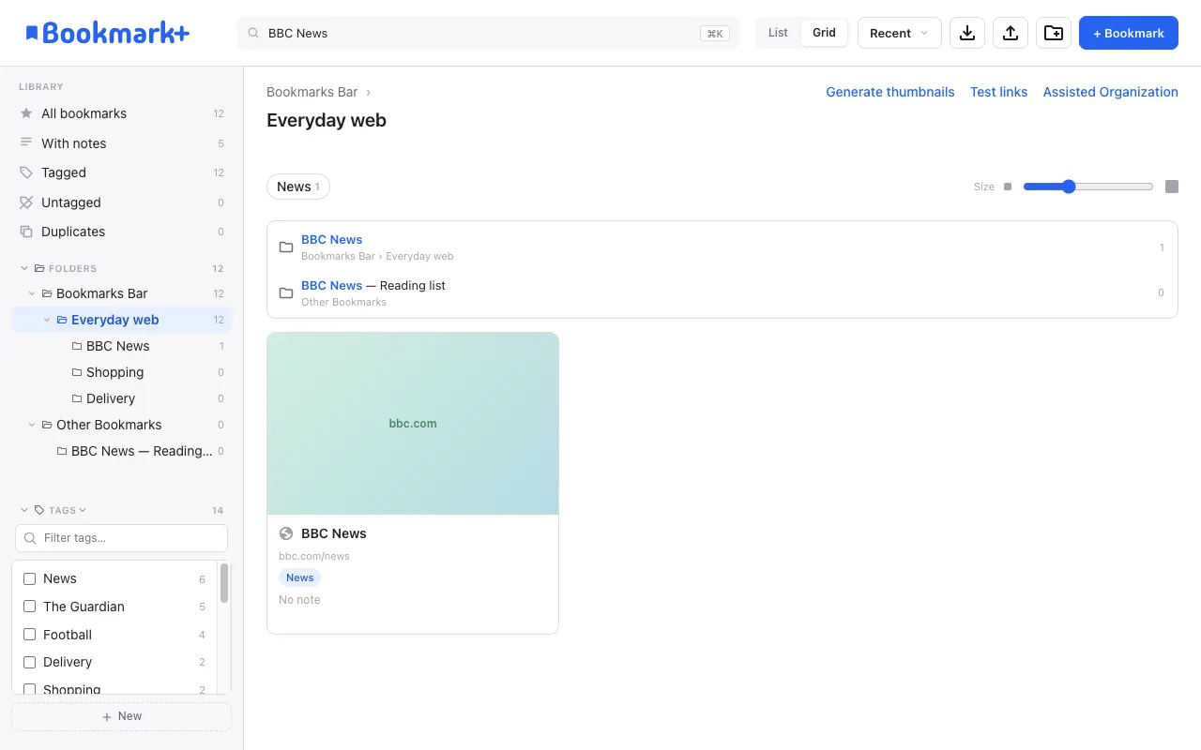Open All bookmarks in library
The image size is (1201, 750).
point(122,113)
